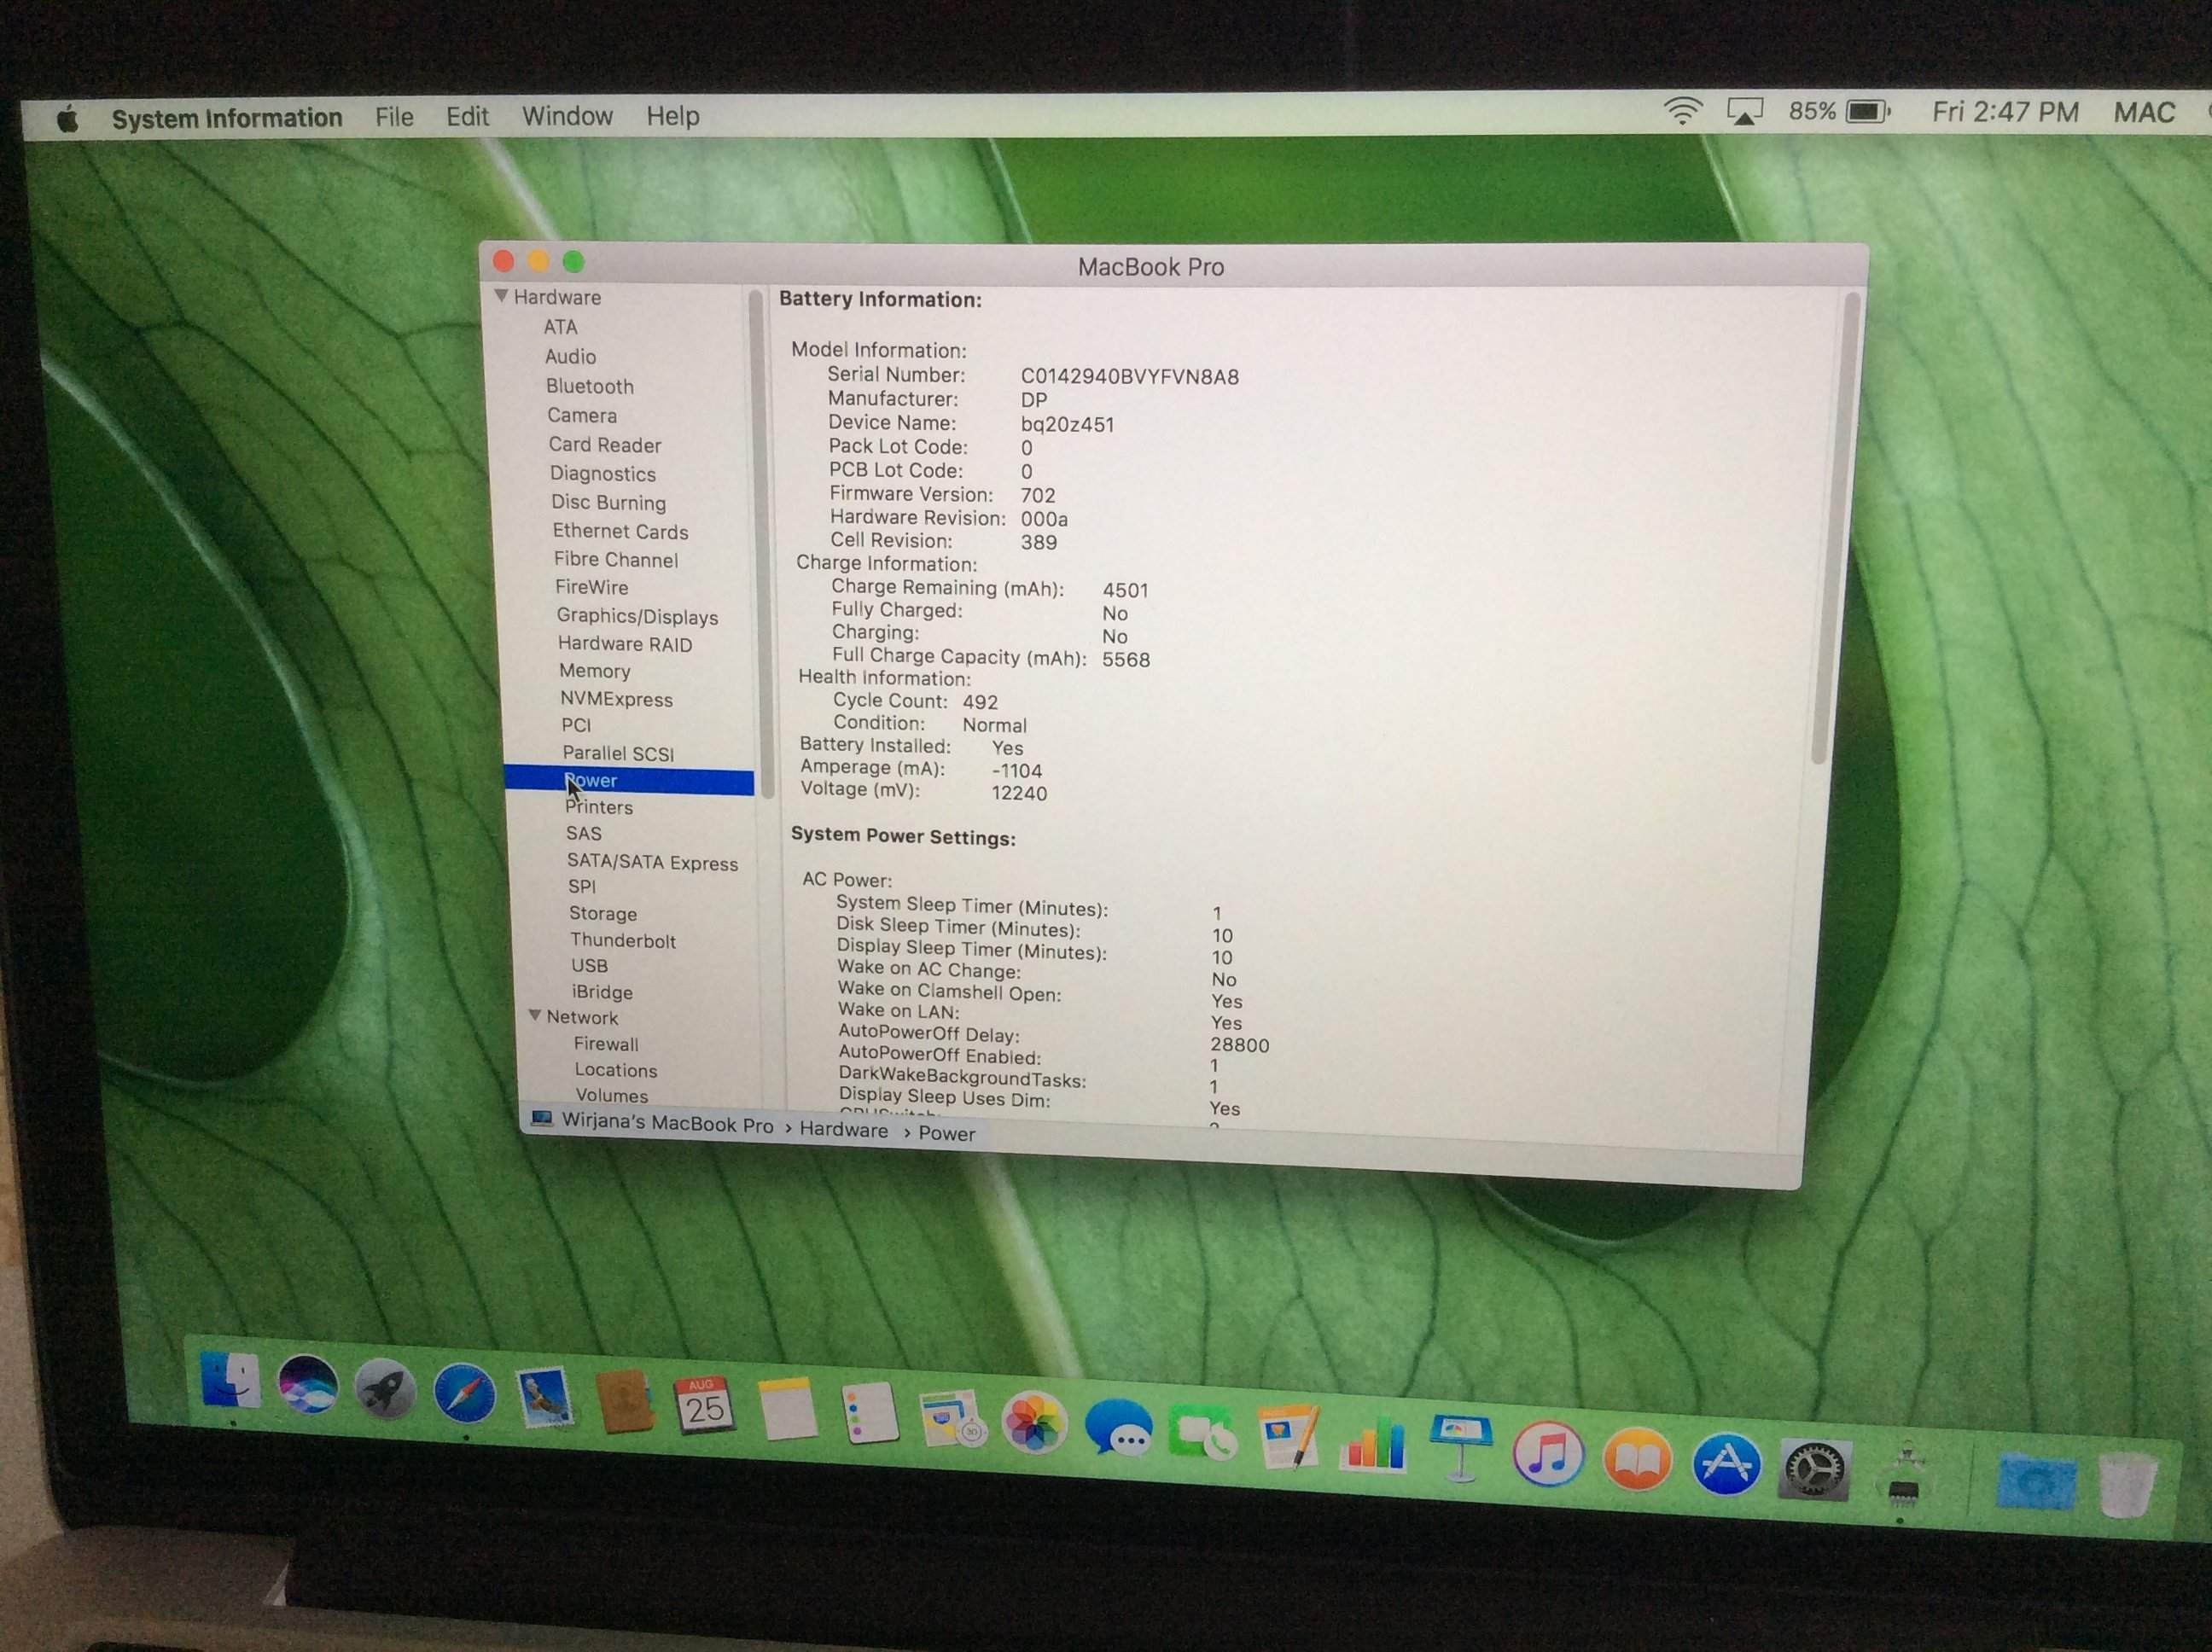Image resolution: width=2212 pixels, height=1652 pixels.
Task: Click the battery details pane scrollbar
Action: point(1836,528)
